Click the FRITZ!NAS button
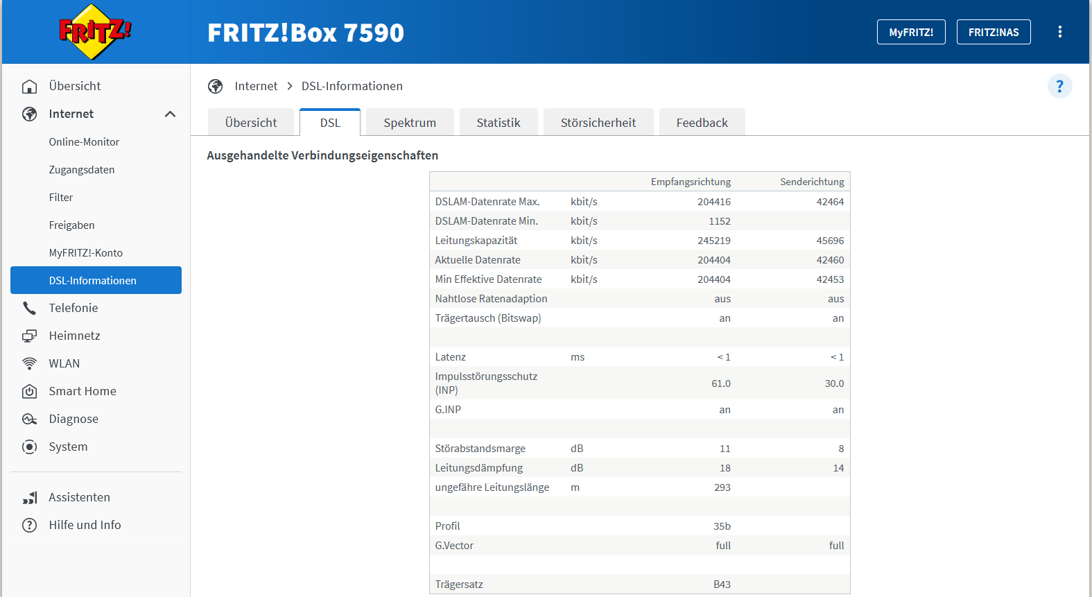 tap(994, 32)
